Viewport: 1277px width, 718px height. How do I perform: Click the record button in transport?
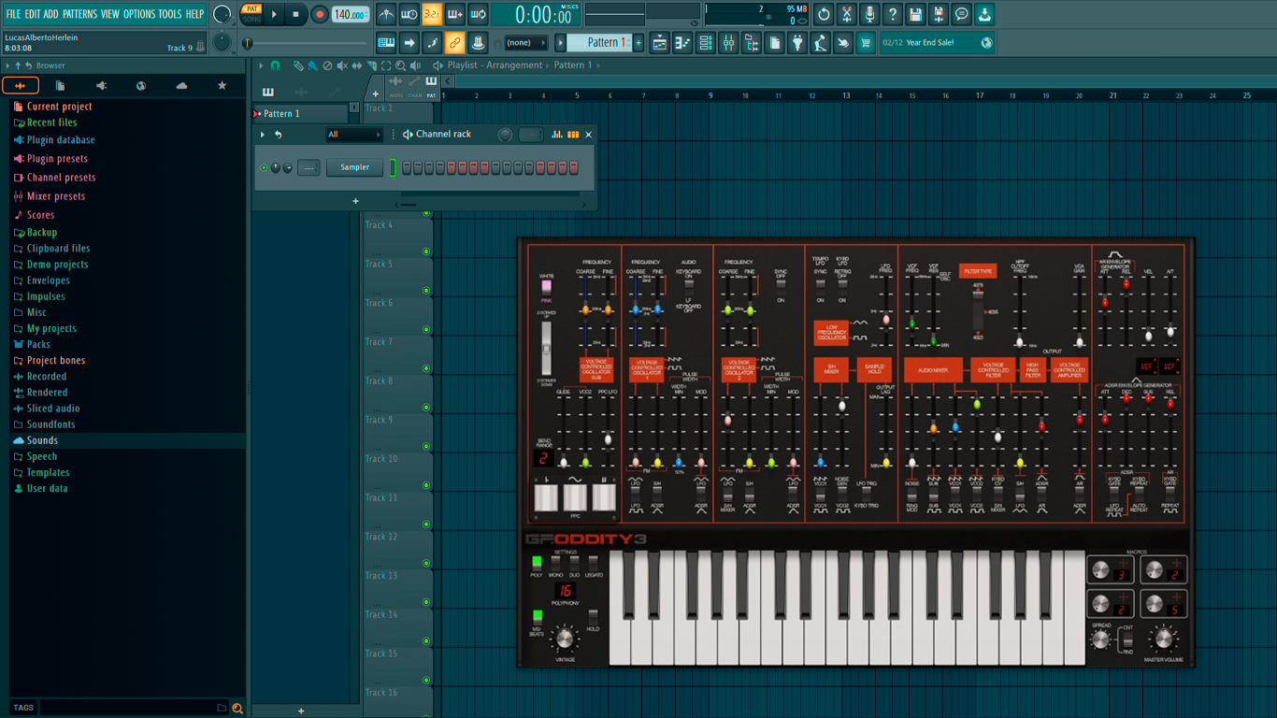pyautogui.click(x=319, y=14)
